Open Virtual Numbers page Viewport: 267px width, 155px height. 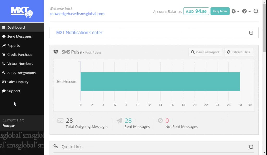coord(20,64)
